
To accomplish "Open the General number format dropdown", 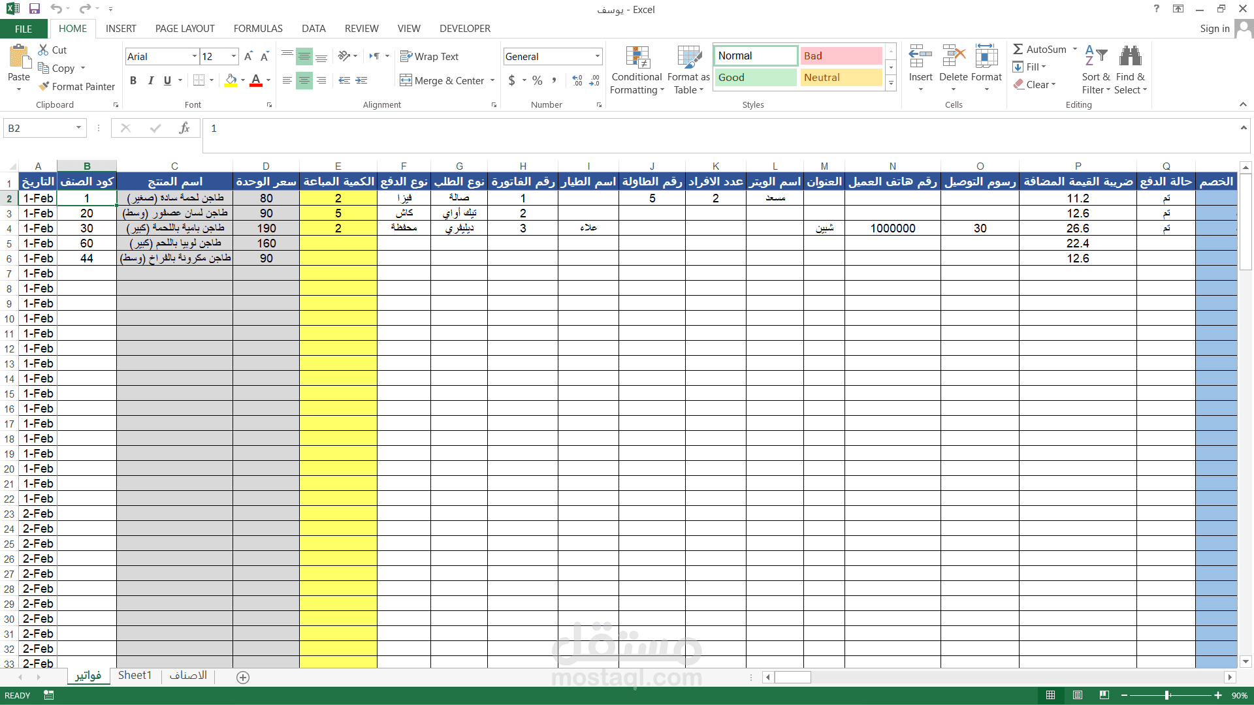I will (x=597, y=57).
